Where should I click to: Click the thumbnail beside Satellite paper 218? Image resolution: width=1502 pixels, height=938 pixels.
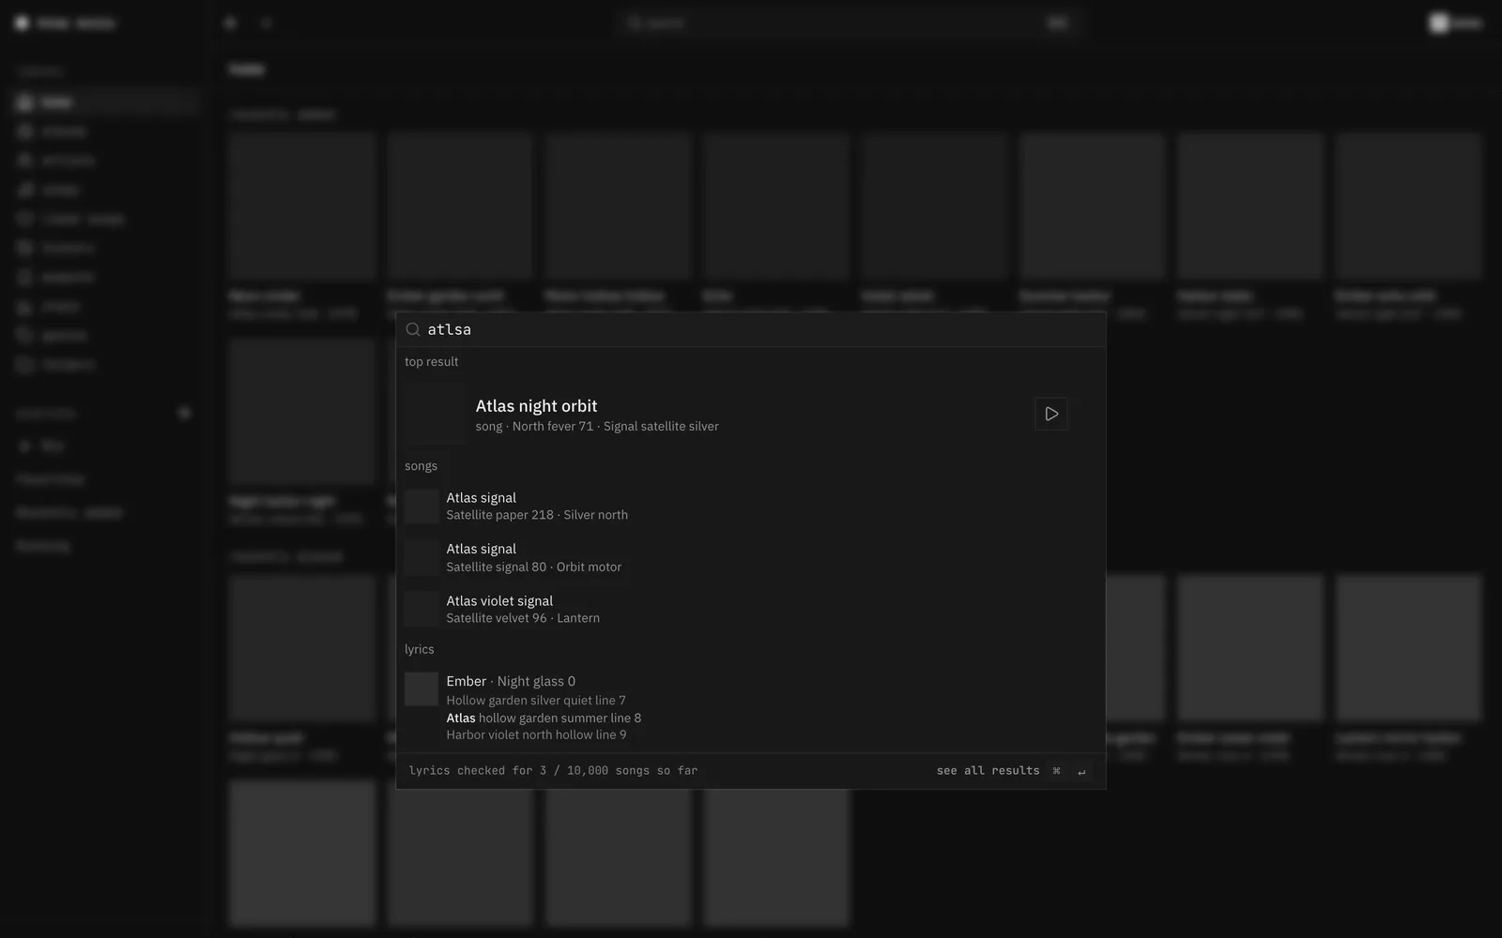421,507
